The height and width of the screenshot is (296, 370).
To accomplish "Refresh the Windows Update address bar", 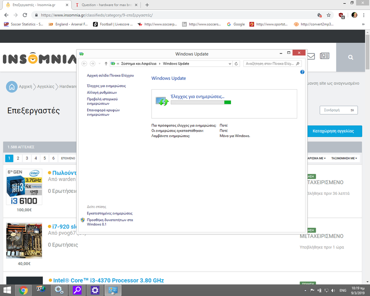I will (236, 64).
